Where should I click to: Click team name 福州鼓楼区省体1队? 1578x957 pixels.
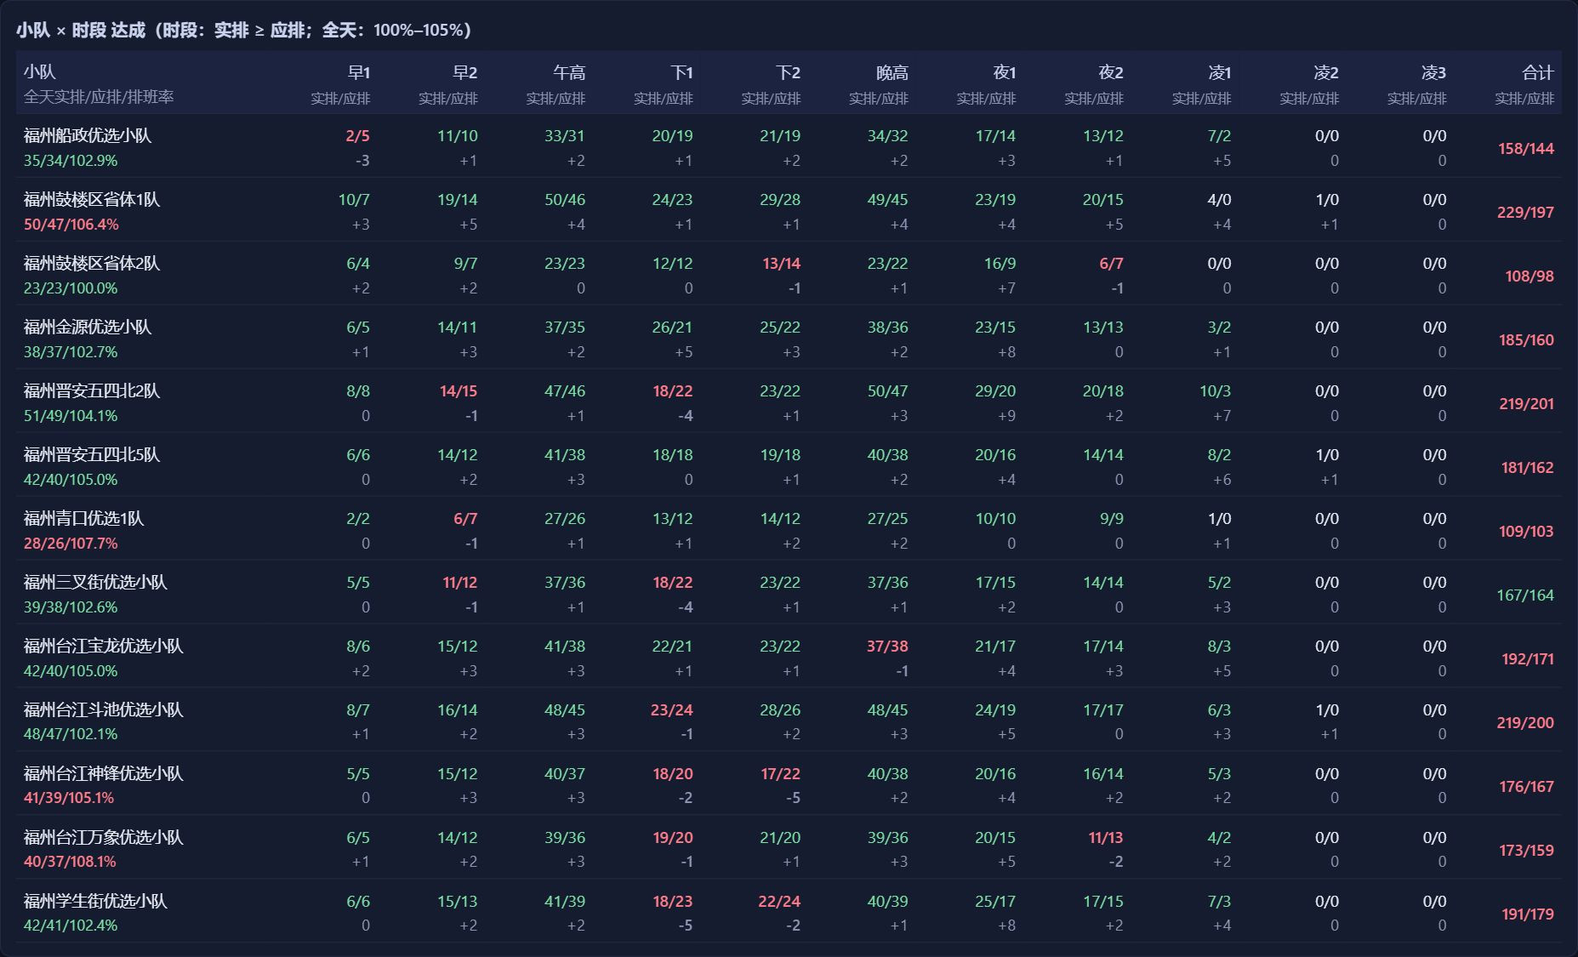pyautogui.click(x=92, y=199)
